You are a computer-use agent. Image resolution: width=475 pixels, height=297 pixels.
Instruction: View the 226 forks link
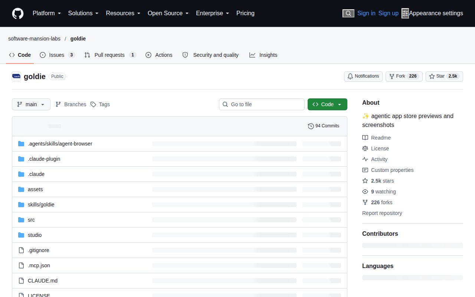click(x=377, y=202)
